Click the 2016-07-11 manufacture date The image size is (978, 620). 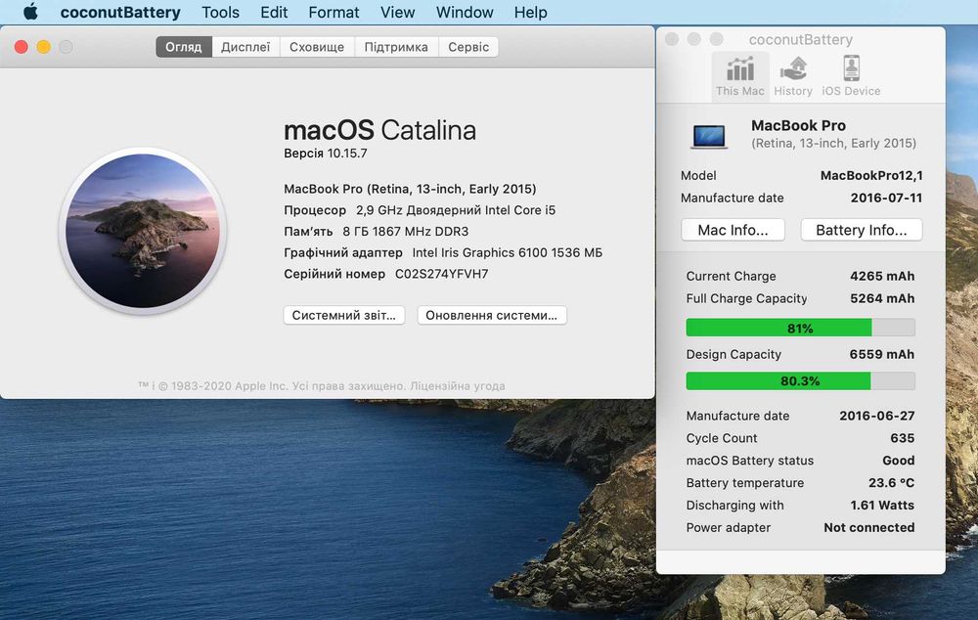click(x=886, y=199)
